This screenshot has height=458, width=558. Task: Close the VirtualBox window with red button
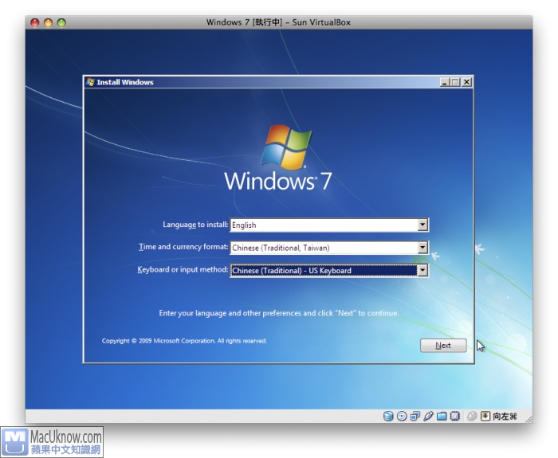34,22
